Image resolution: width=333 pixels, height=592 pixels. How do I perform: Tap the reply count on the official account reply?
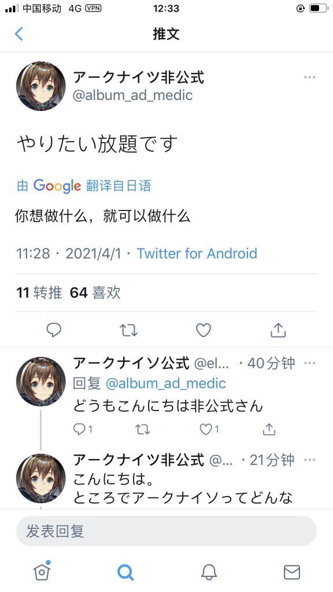coord(78,430)
